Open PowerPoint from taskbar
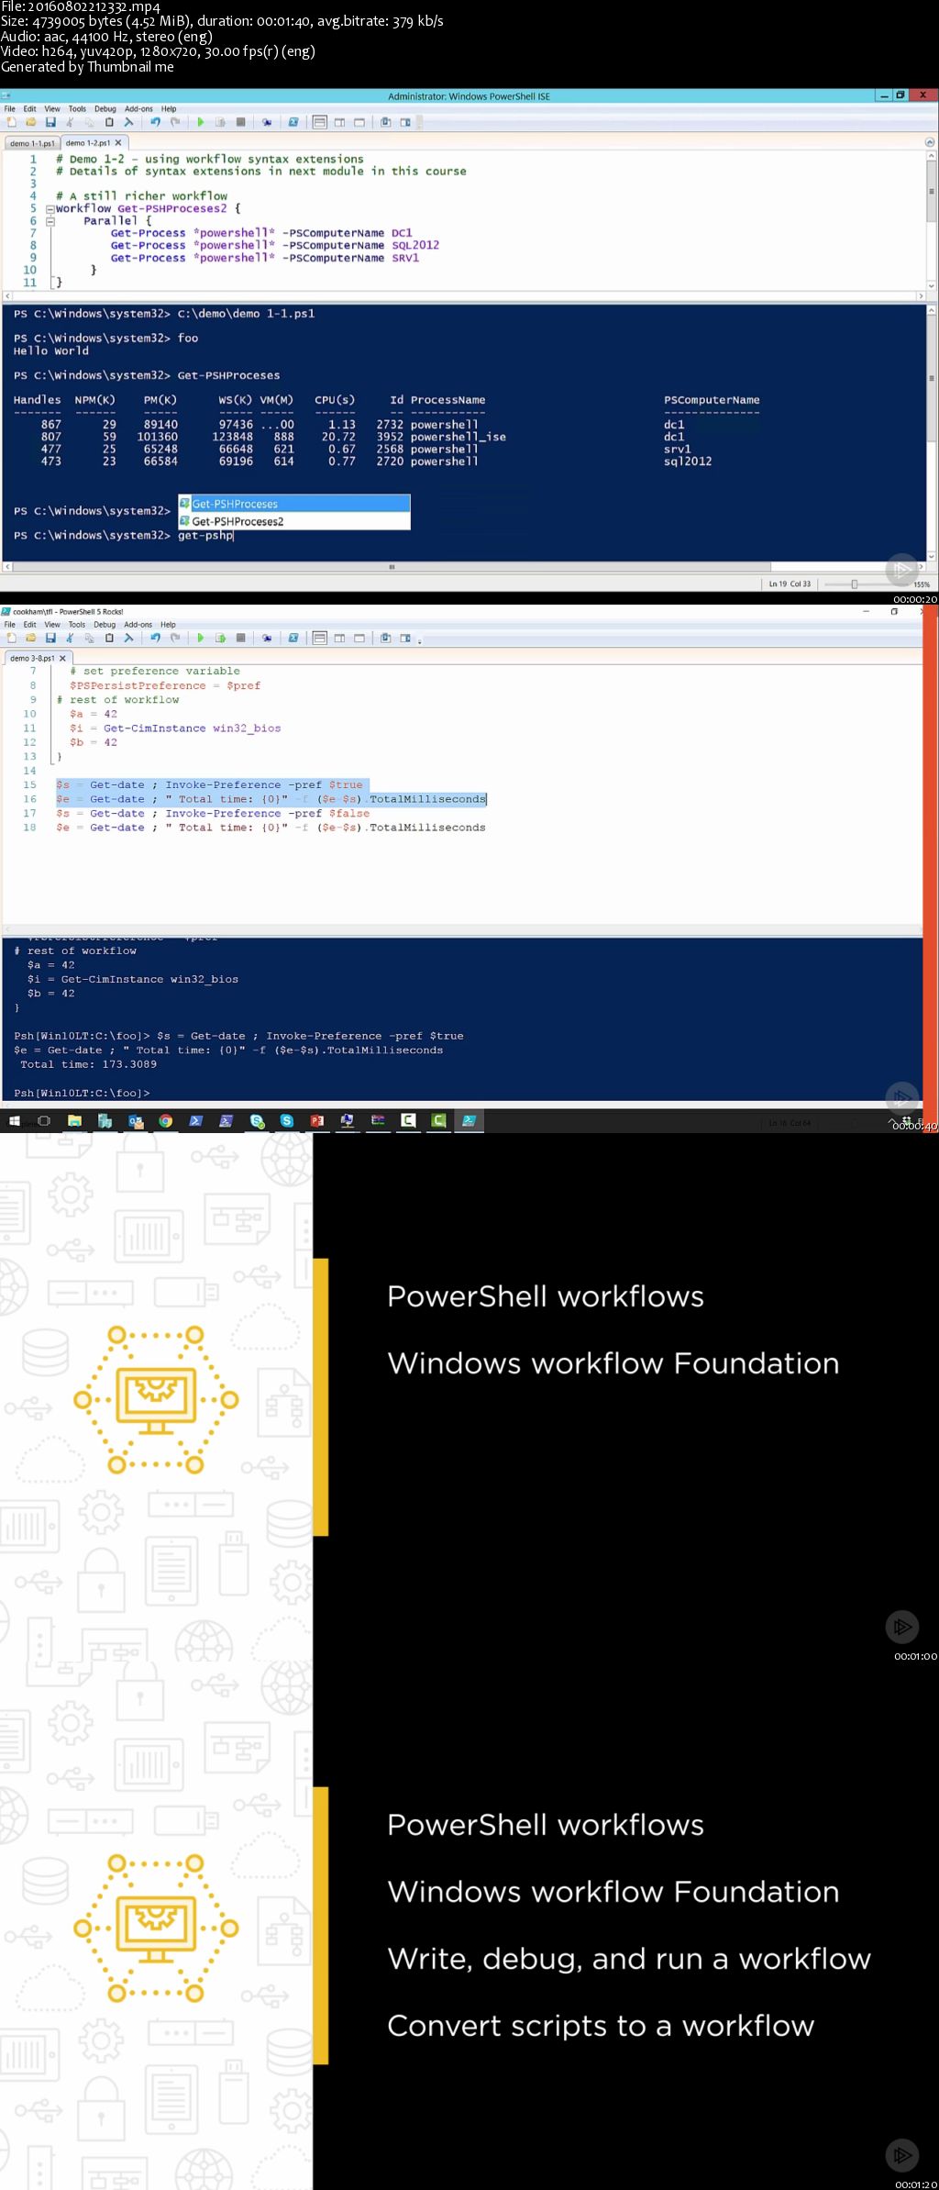 [317, 1120]
